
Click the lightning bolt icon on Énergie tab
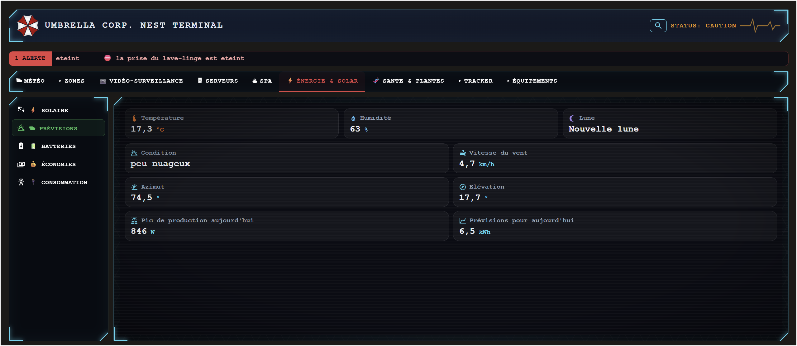coord(290,80)
